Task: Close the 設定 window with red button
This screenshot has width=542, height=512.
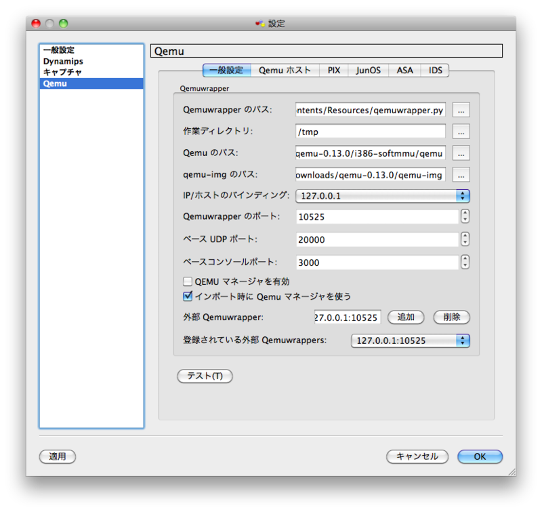Action: [36, 23]
